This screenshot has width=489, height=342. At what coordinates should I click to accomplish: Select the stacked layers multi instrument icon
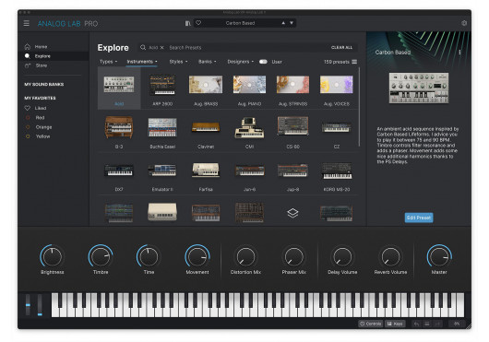[x=292, y=213]
